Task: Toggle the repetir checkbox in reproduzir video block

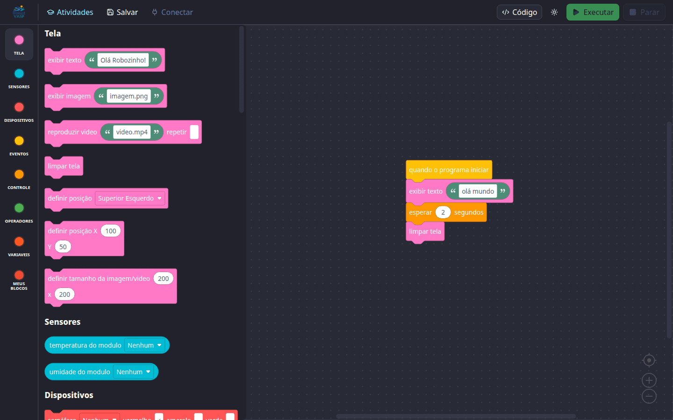Action: 194,132
